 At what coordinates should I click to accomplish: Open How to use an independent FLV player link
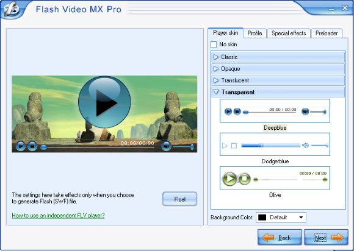(x=58, y=216)
